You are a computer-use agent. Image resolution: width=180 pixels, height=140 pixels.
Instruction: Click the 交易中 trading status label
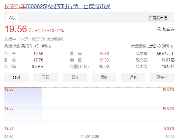(10, 39)
